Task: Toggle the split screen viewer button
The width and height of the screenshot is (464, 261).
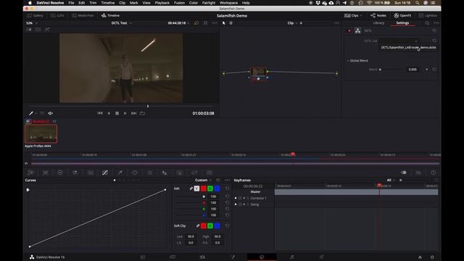Action: click(38, 30)
